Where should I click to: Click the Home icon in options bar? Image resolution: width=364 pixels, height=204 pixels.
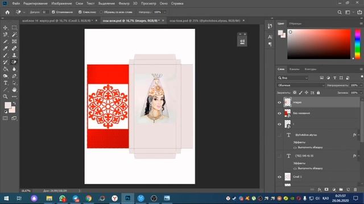click(x=7, y=12)
